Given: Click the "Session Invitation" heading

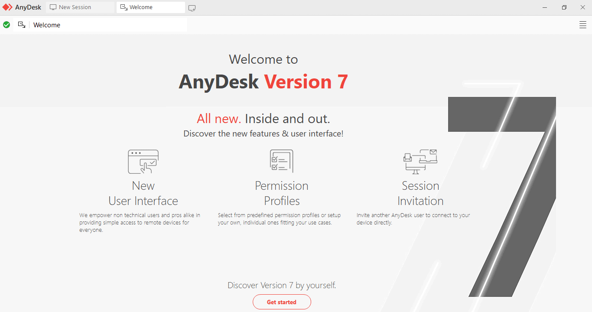Looking at the screenshot, I should pos(420,193).
